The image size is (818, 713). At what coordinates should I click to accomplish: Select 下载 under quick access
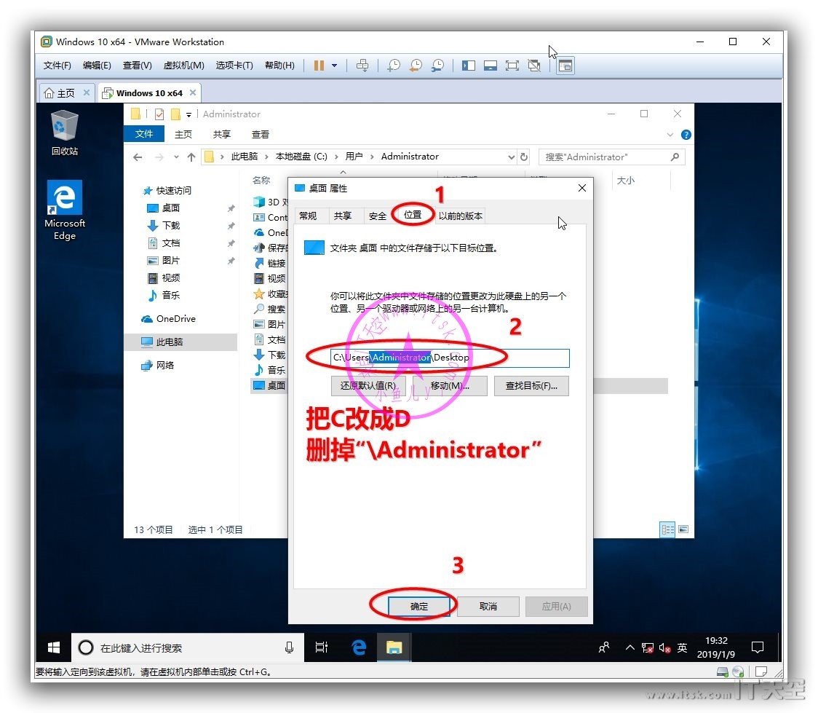pyautogui.click(x=164, y=226)
